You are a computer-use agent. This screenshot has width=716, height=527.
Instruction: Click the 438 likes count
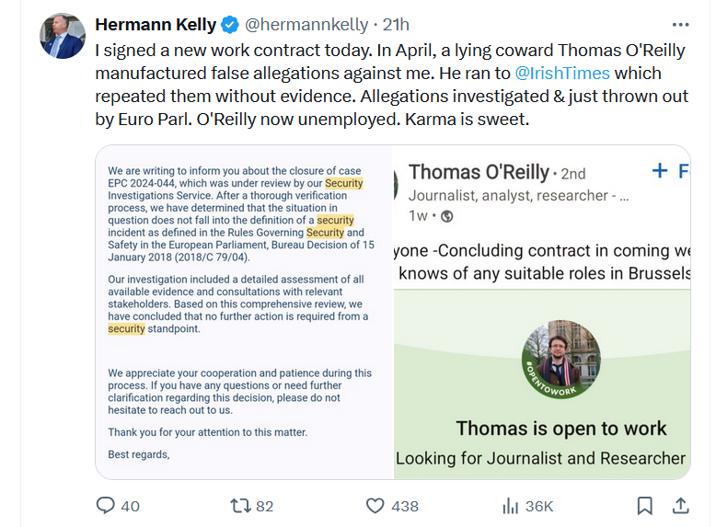(x=404, y=506)
